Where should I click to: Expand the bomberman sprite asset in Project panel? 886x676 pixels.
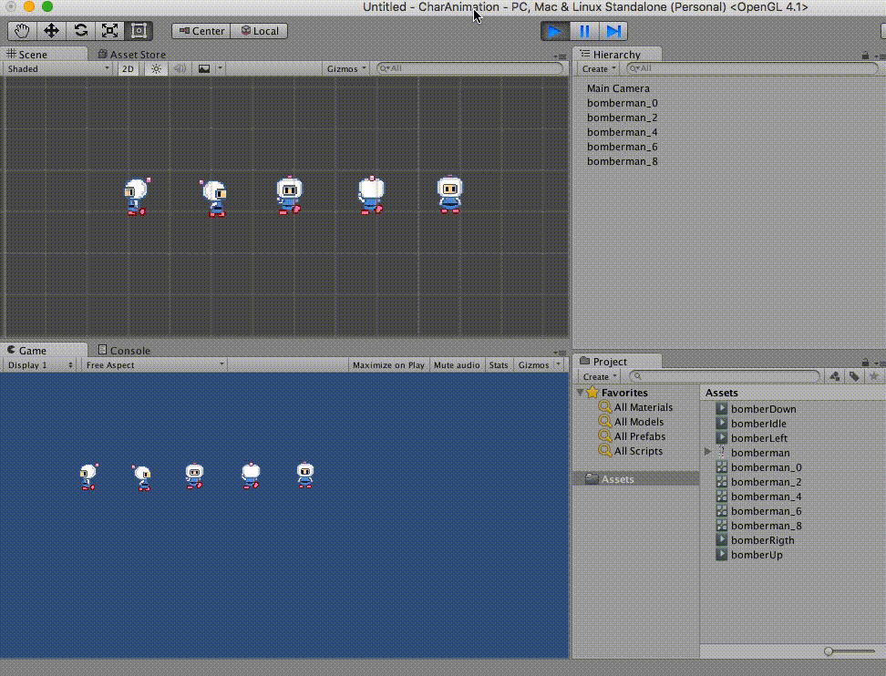(x=707, y=452)
